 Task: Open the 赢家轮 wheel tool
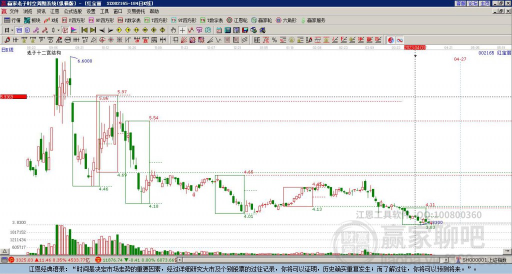pyautogui.click(x=261, y=20)
